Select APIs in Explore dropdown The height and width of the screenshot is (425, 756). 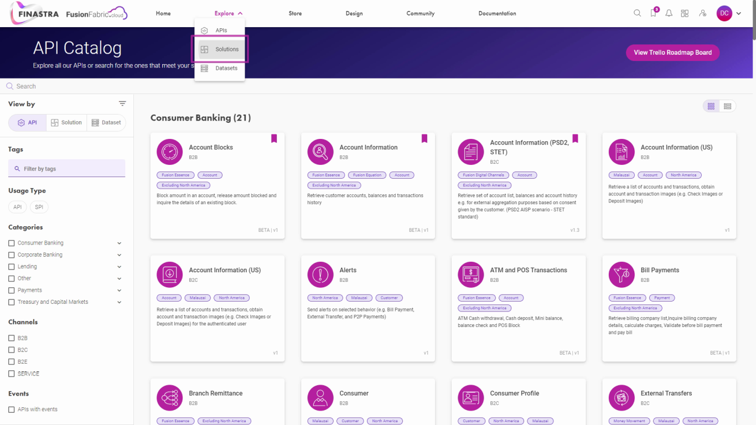click(220, 30)
